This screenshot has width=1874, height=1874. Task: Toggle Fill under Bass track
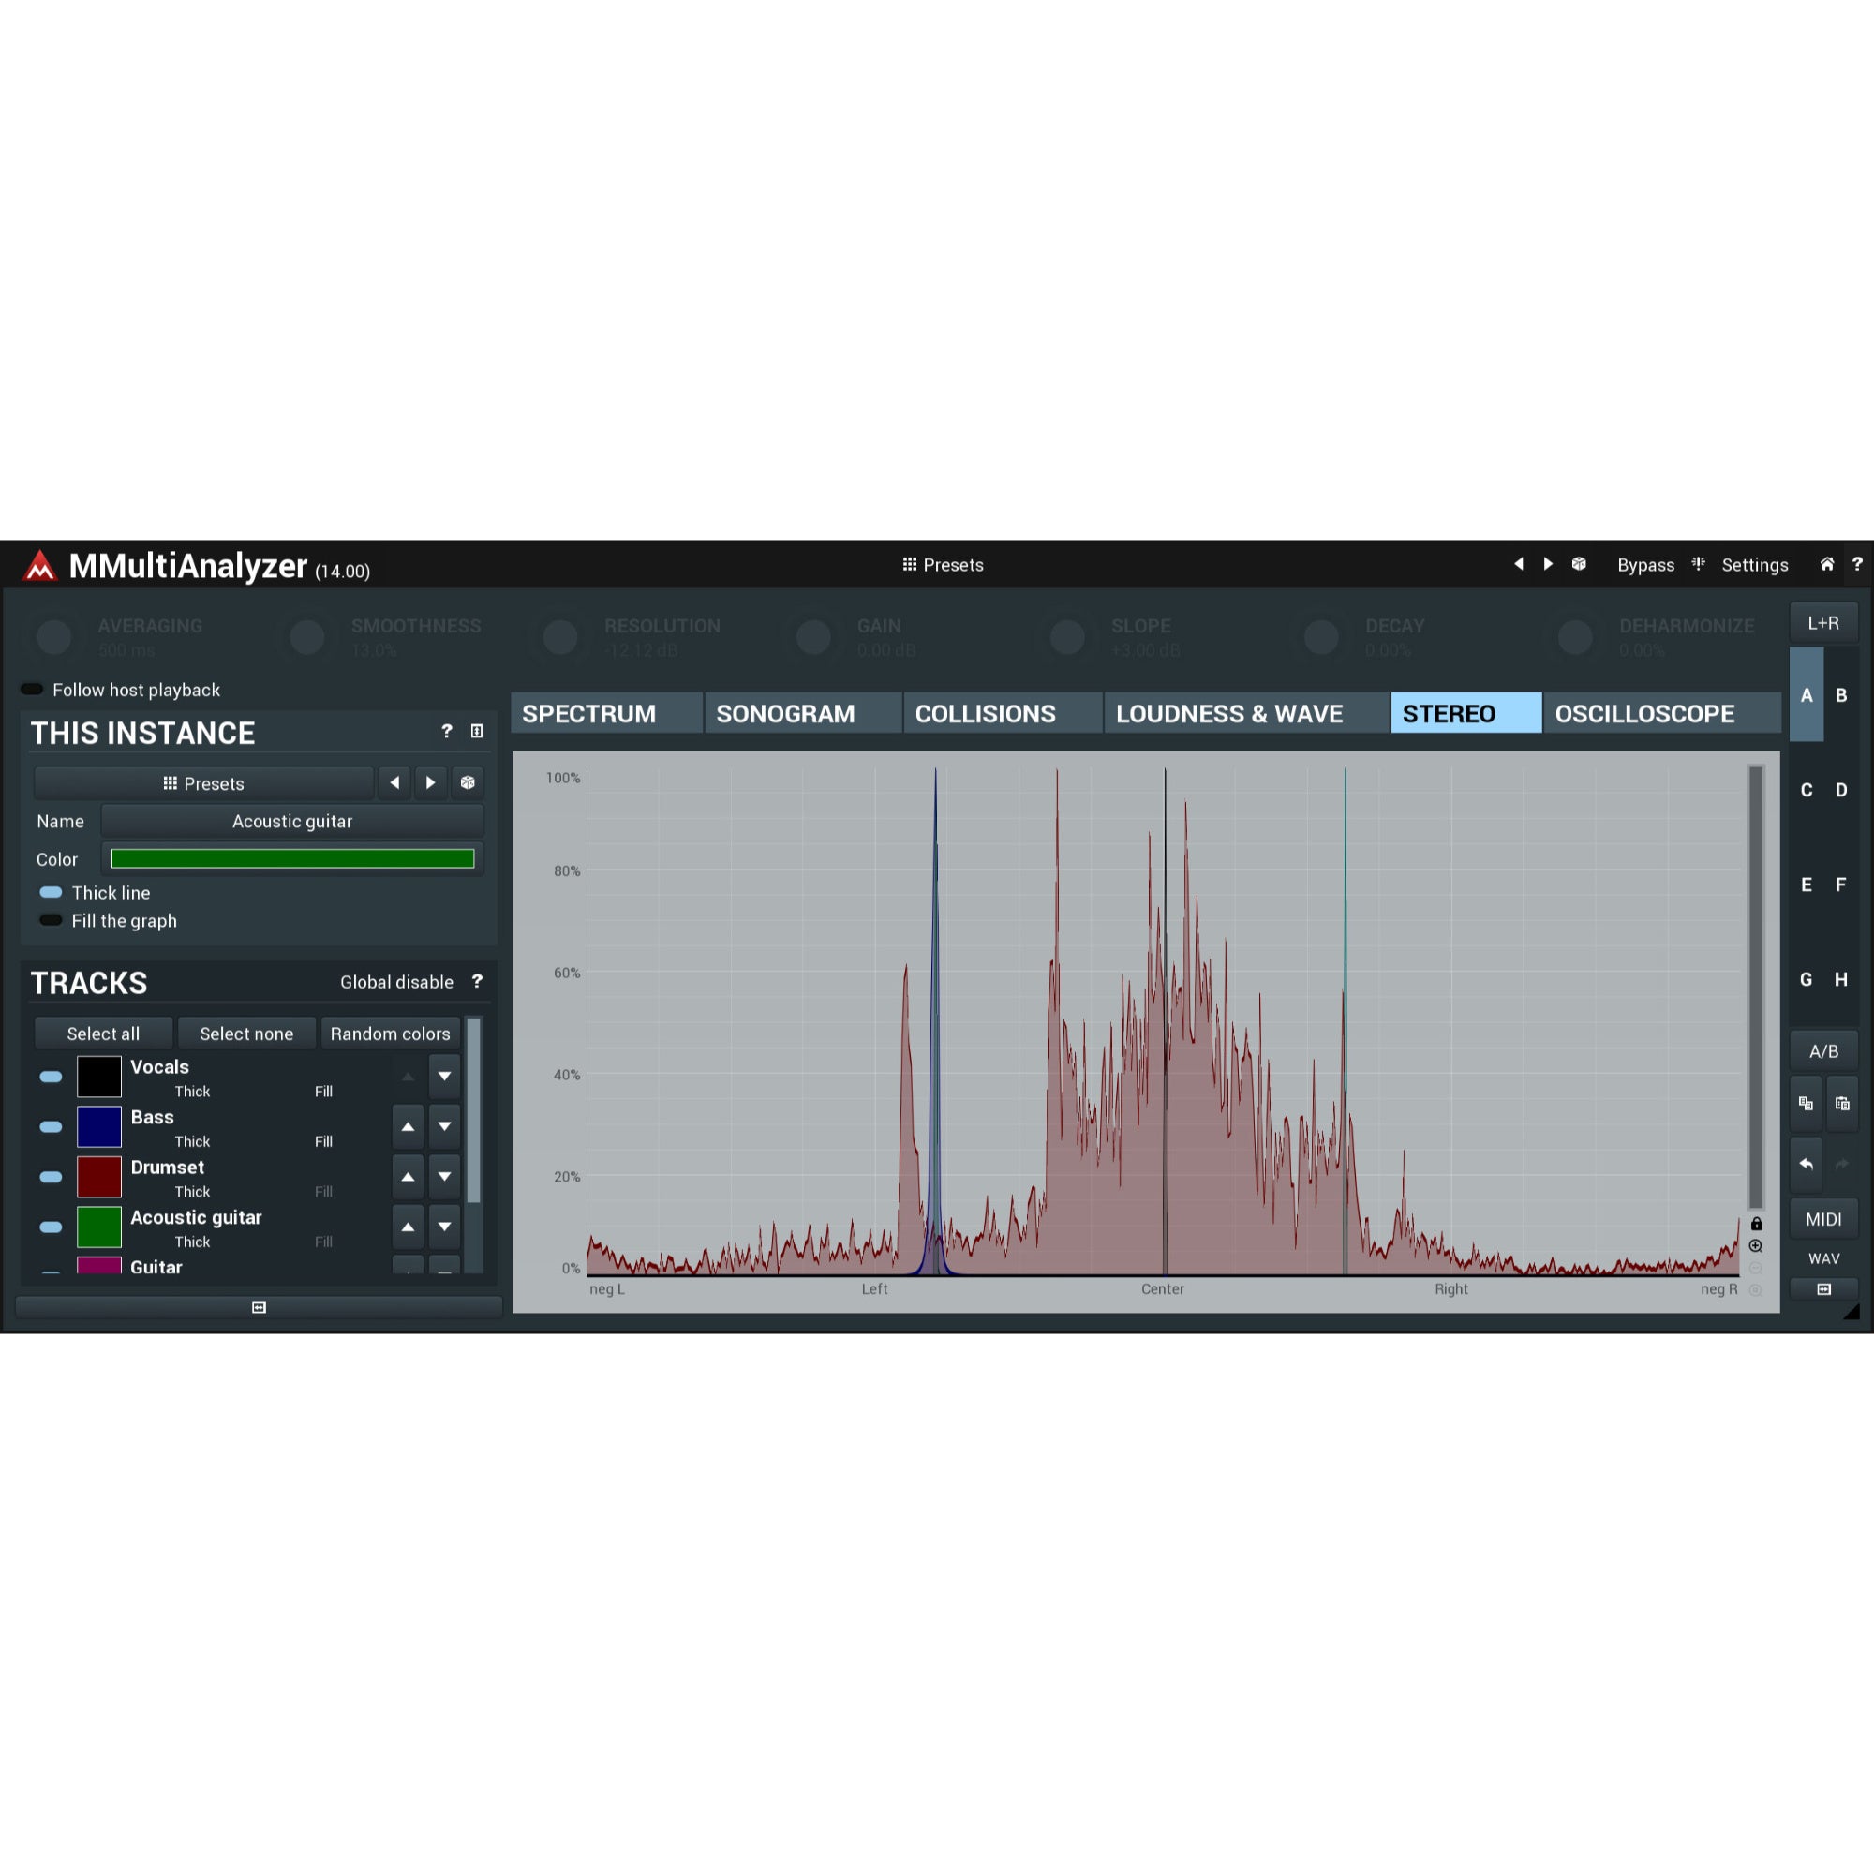(323, 1141)
